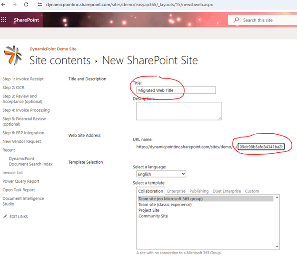The height and width of the screenshot is (256, 297).
Task: Select Team site (classic experience) template
Action: [165, 205]
